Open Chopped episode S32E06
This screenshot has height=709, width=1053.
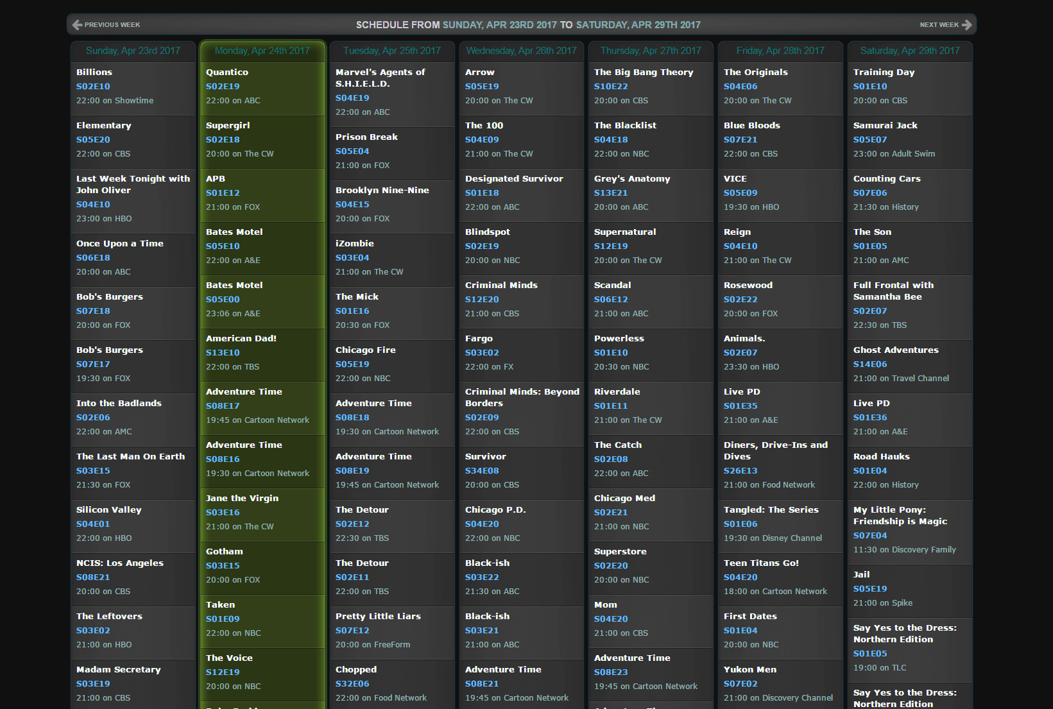(x=352, y=684)
